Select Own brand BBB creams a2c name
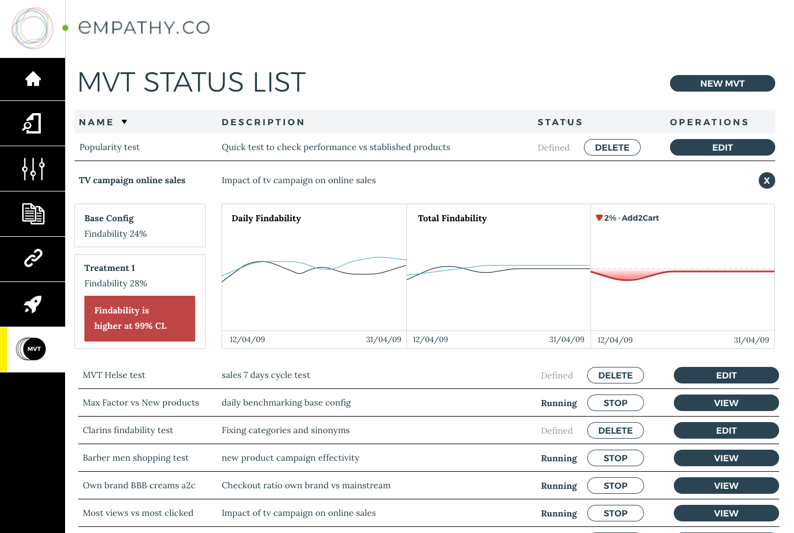Image resolution: width=794 pixels, height=533 pixels. click(x=139, y=486)
